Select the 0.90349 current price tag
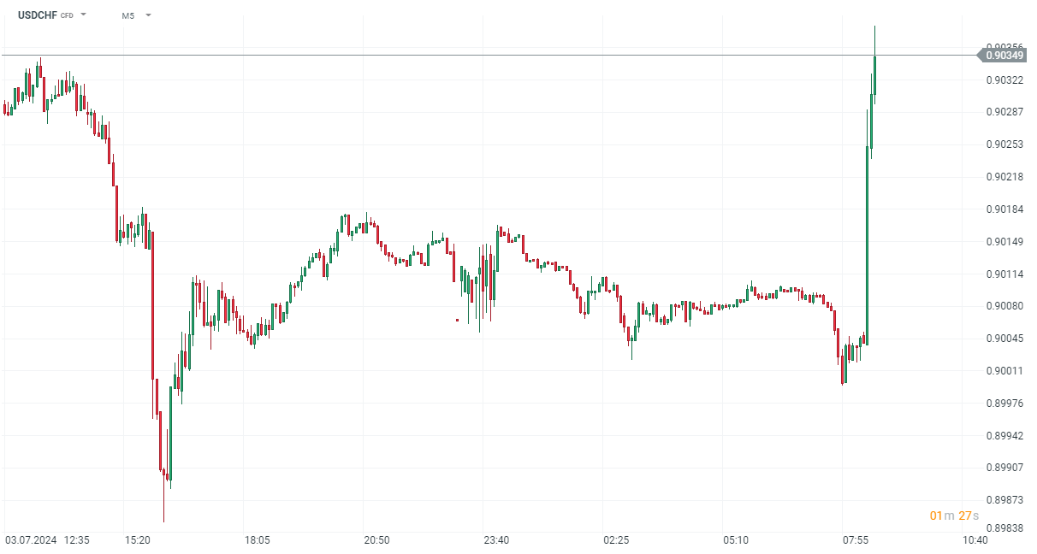 [x=1004, y=56]
